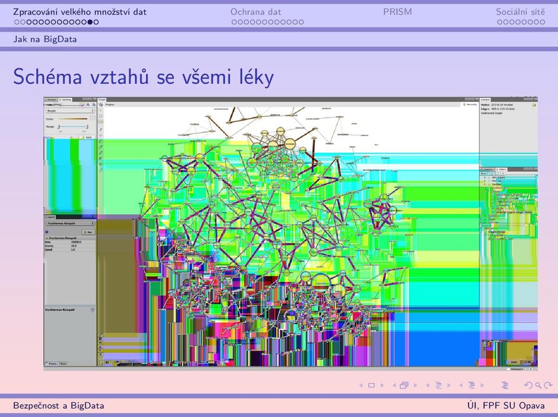The image size is (558, 417).
Task: Click the Reset button in Filters panel
Action: tap(484, 174)
